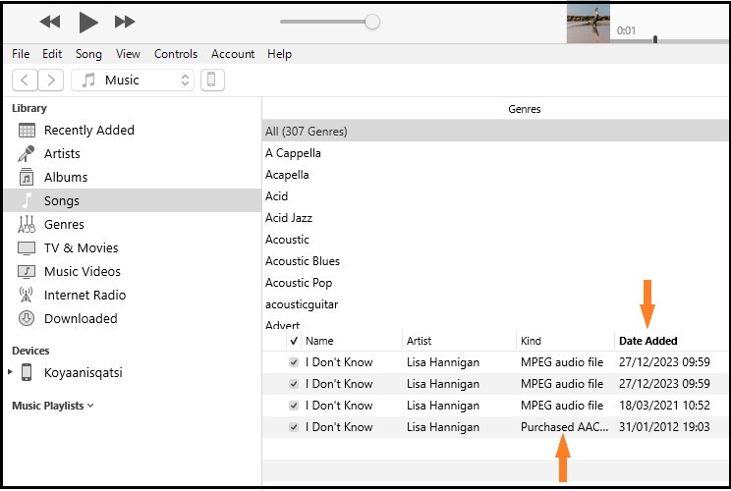Skip ahead with the fast-forward button
This screenshot has height=491, width=731.
(x=125, y=22)
